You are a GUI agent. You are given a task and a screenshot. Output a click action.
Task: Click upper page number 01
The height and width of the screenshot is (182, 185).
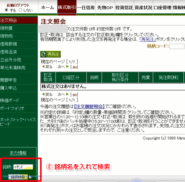click(x=75, y=67)
